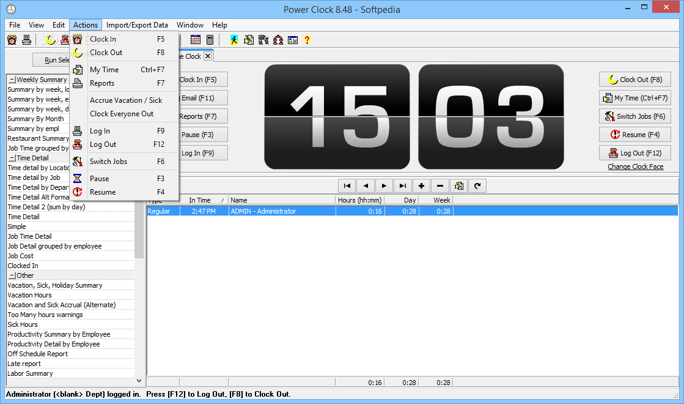
Task: Click the edit record icon in navigator
Action: click(x=459, y=185)
